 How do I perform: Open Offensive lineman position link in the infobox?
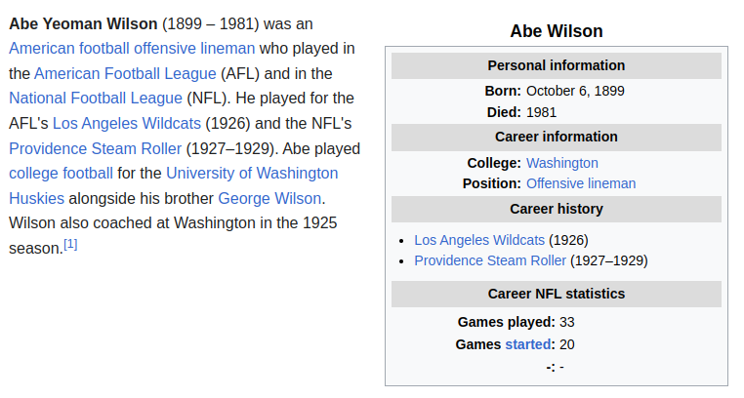click(x=580, y=183)
